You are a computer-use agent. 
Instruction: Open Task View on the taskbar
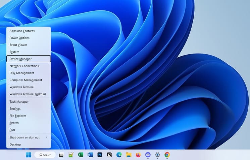coord(61,155)
